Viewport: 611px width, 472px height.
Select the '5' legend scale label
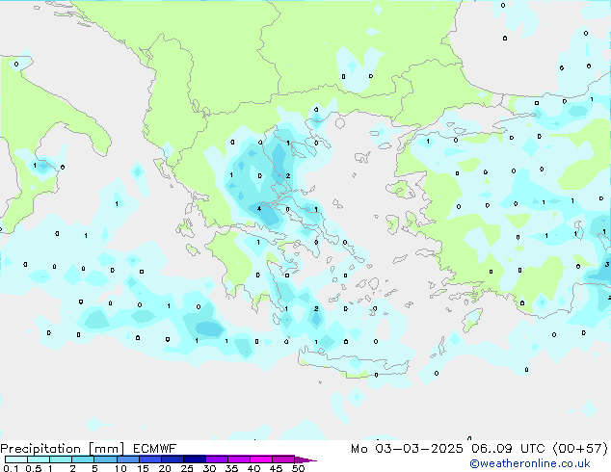point(94,468)
